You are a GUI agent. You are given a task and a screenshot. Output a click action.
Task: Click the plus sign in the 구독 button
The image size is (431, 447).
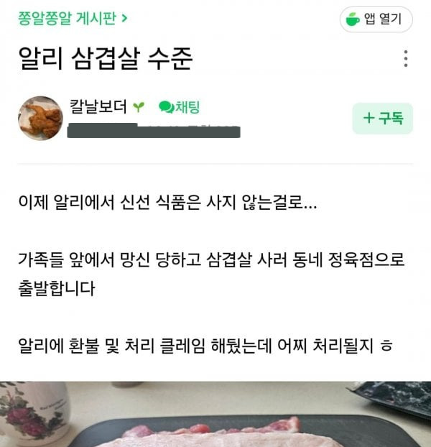tap(369, 118)
